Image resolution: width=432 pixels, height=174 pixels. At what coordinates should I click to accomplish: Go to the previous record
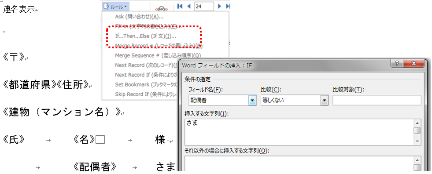(x=189, y=6)
